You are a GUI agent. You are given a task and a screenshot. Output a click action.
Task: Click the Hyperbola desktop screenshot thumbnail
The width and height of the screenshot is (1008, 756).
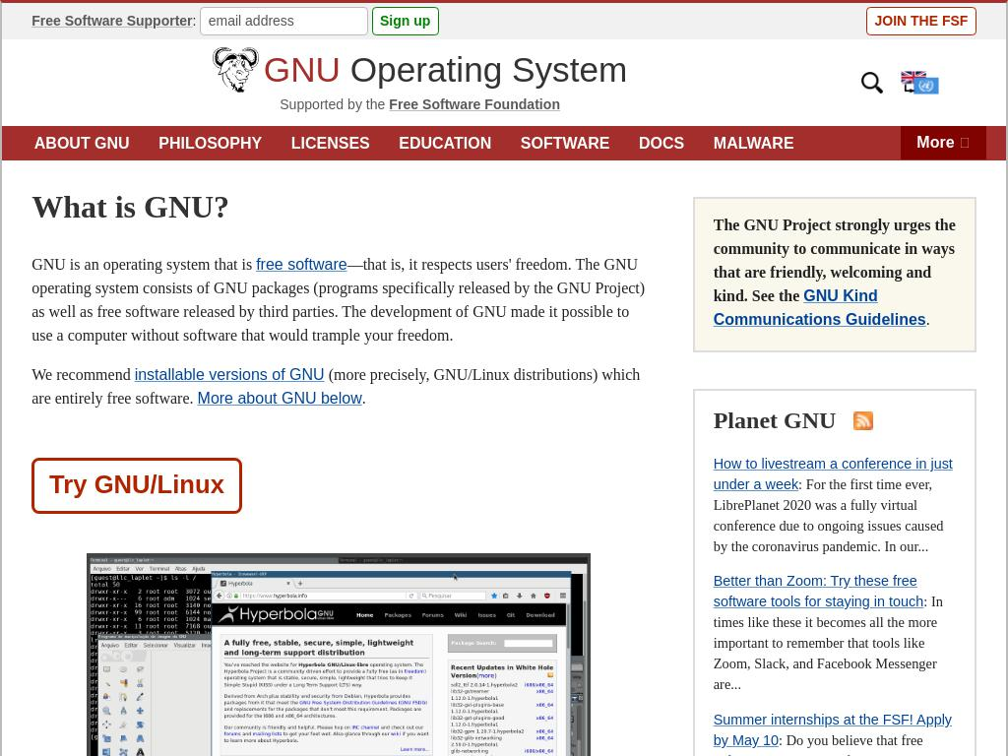point(339,655)
